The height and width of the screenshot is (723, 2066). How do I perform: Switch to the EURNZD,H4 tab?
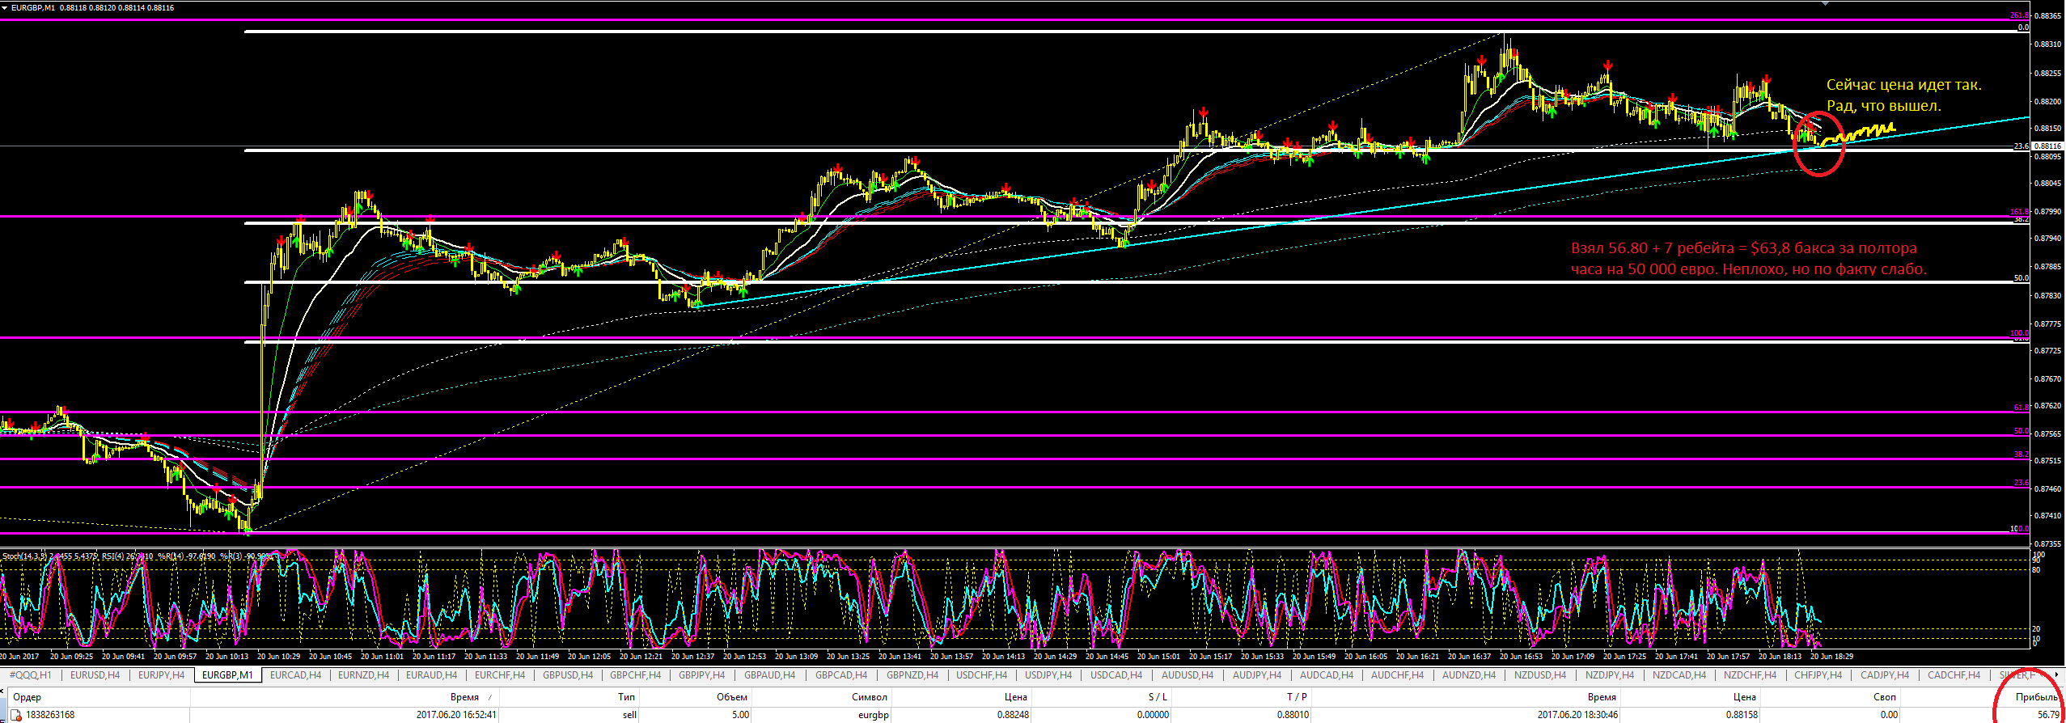click(363, 675)
